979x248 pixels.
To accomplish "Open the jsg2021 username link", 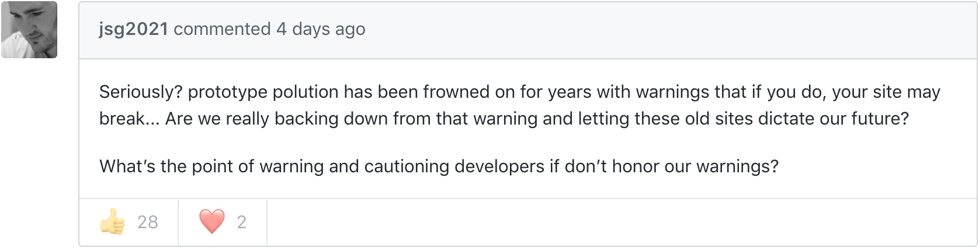I will coord(133,29).
